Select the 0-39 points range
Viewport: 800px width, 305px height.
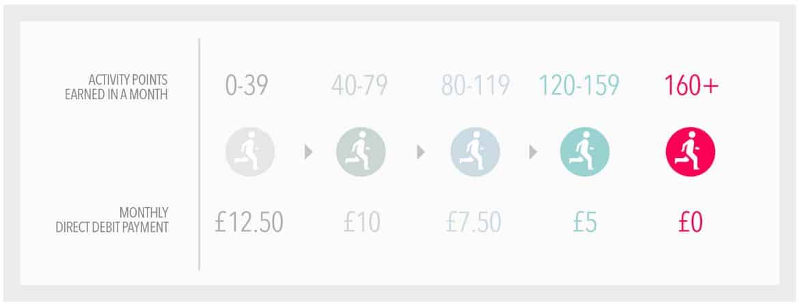click(x=247, y=85)
